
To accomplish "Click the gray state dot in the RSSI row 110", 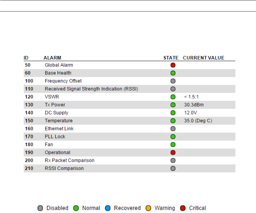I will 173,89.
